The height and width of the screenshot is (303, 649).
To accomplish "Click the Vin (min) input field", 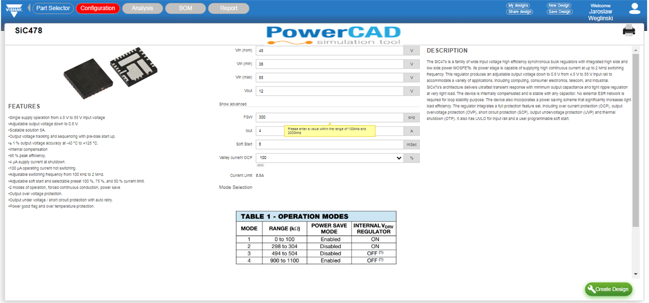I will tap(330, 64).
